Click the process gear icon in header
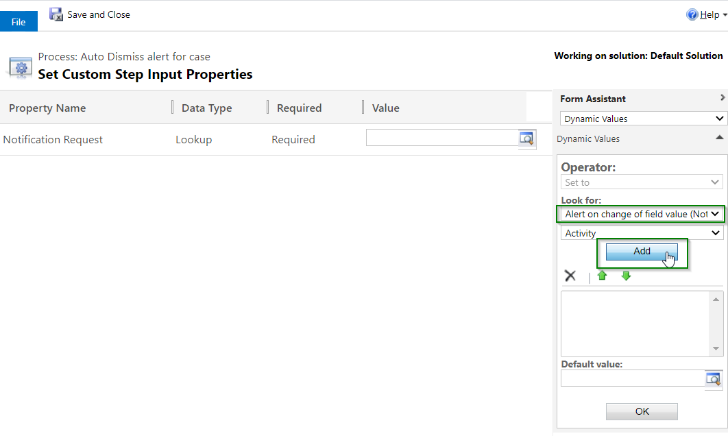Screen dimensions: 728x436 [x=21, y=69]
